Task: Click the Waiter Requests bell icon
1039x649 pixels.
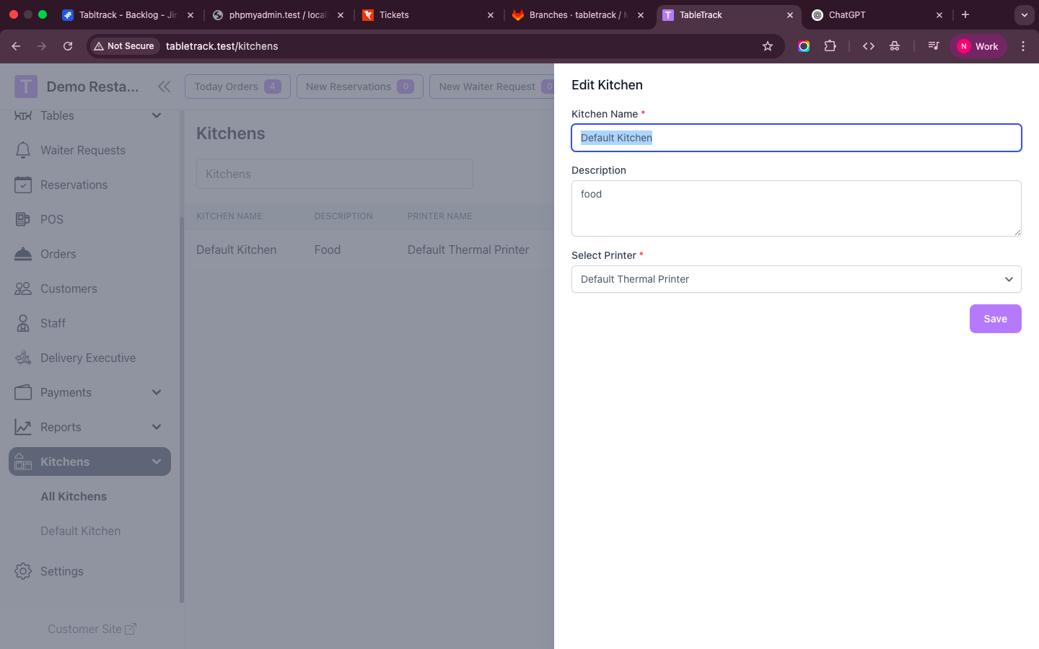Action: [22, 150]
